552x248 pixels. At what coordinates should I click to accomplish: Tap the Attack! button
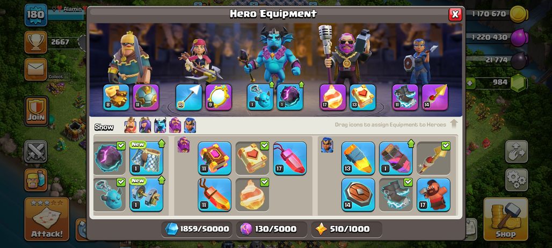(x=47, y=219)
